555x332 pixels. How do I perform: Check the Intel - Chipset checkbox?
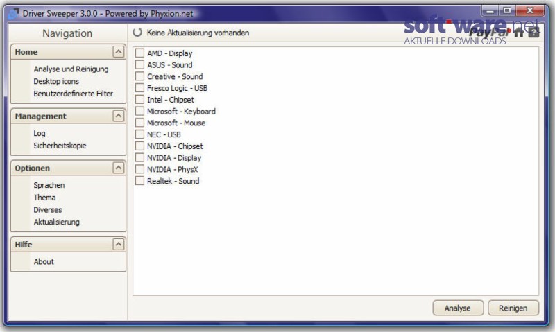(140, 100)
